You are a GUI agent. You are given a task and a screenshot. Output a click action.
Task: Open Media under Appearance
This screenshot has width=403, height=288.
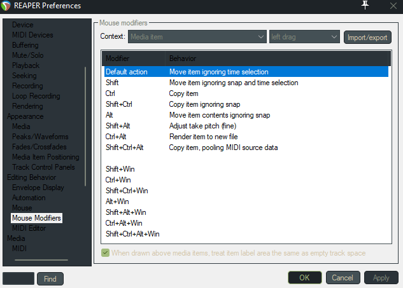(x=21, y=127)
